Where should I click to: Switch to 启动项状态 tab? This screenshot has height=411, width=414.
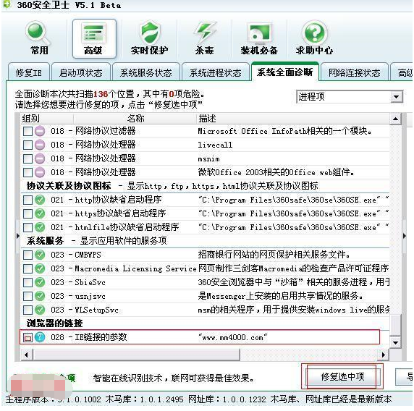tap(81, 72)
